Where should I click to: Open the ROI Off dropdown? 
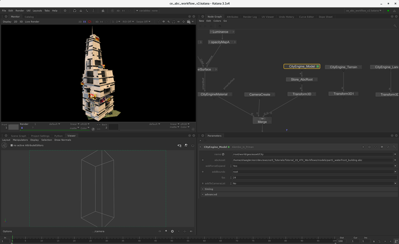[128, 22]
